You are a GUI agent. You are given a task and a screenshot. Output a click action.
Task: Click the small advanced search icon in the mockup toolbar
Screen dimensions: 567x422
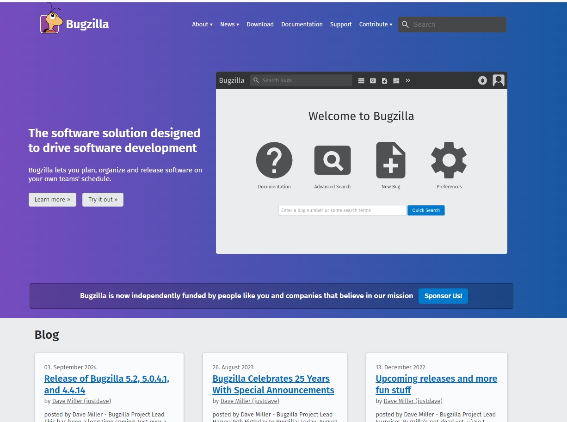click(373, 80)
